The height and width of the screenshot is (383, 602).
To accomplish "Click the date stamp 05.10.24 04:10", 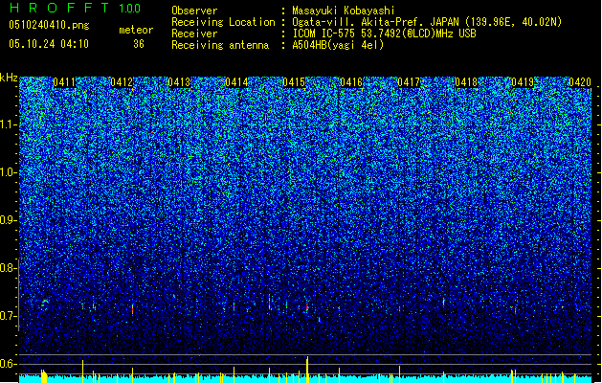I will point(49,44).
